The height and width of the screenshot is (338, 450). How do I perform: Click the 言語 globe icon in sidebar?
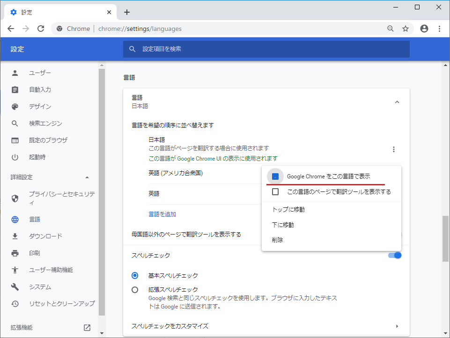pyautogui.click(x=15, y=220)
